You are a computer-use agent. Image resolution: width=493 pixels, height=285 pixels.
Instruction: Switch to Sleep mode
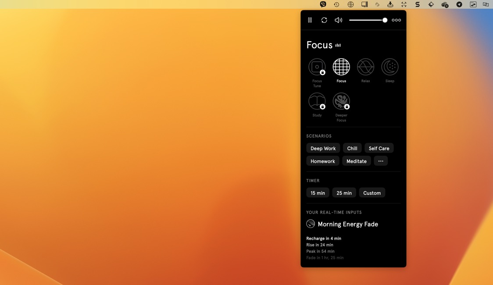[389, 67]
